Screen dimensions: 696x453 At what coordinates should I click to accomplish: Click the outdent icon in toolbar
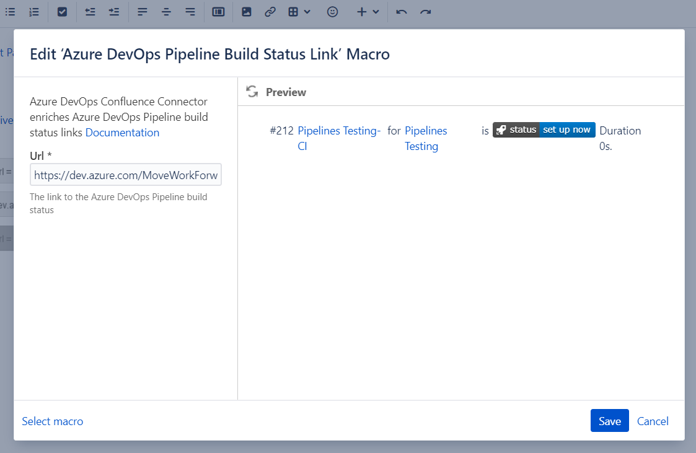90,12
